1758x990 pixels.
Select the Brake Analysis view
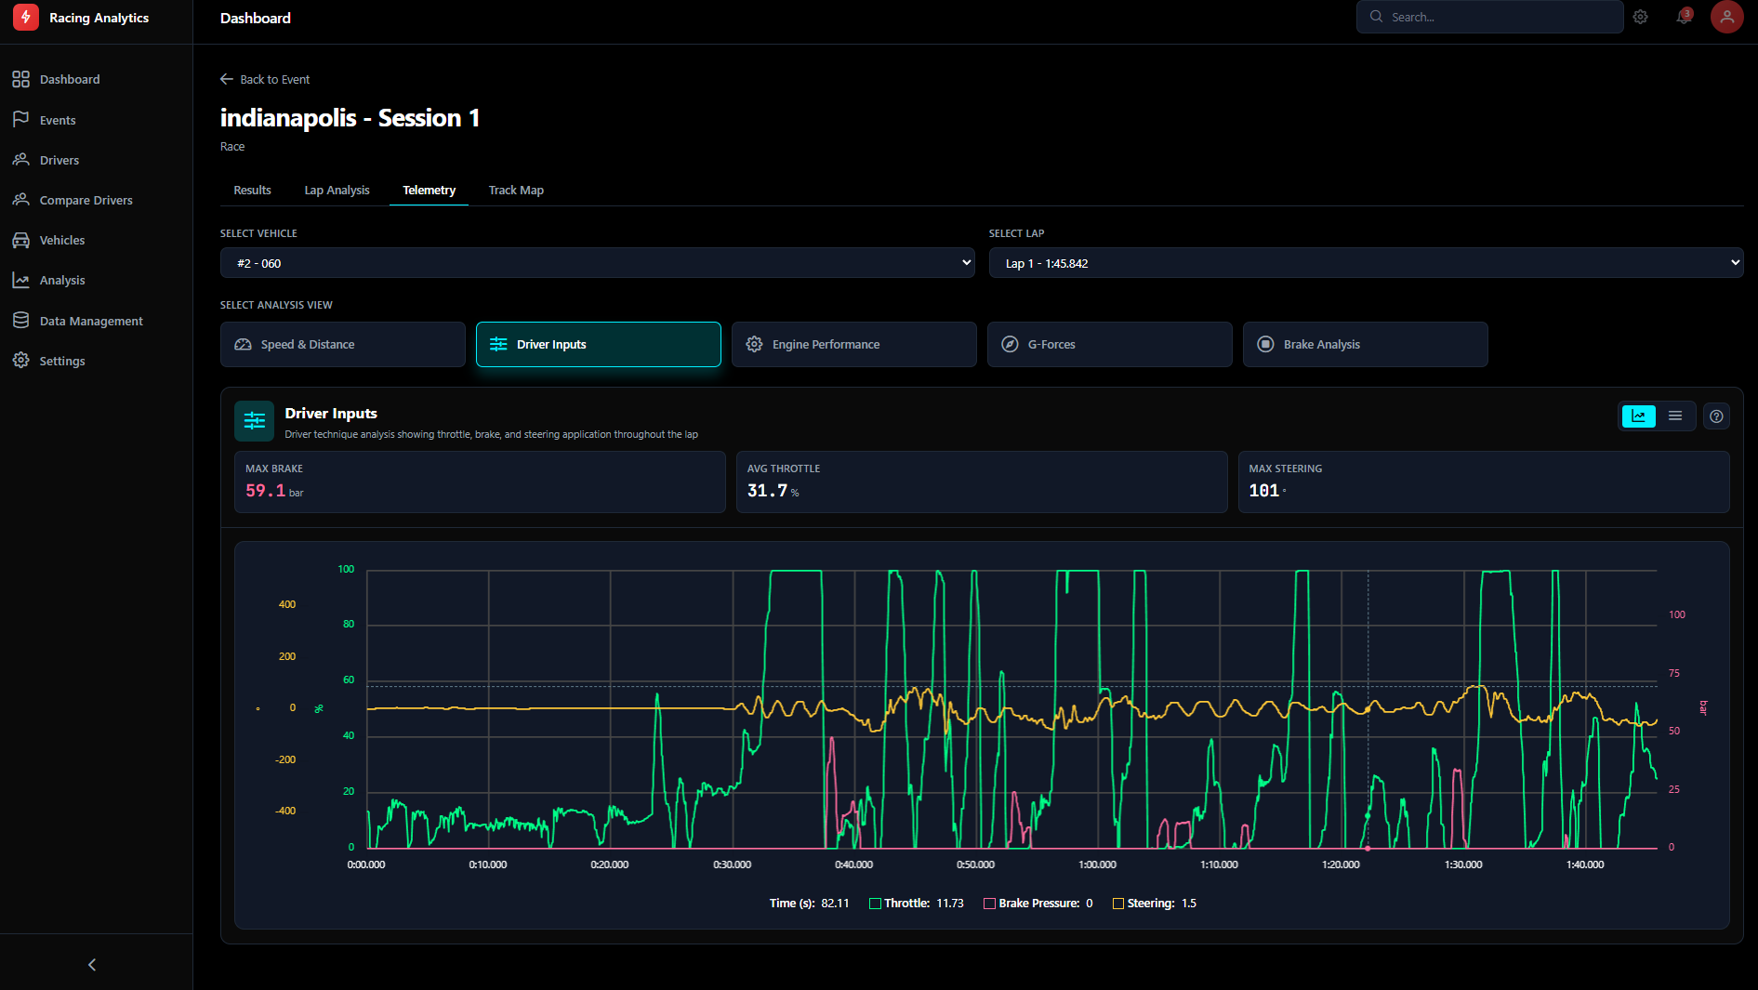1366,345
